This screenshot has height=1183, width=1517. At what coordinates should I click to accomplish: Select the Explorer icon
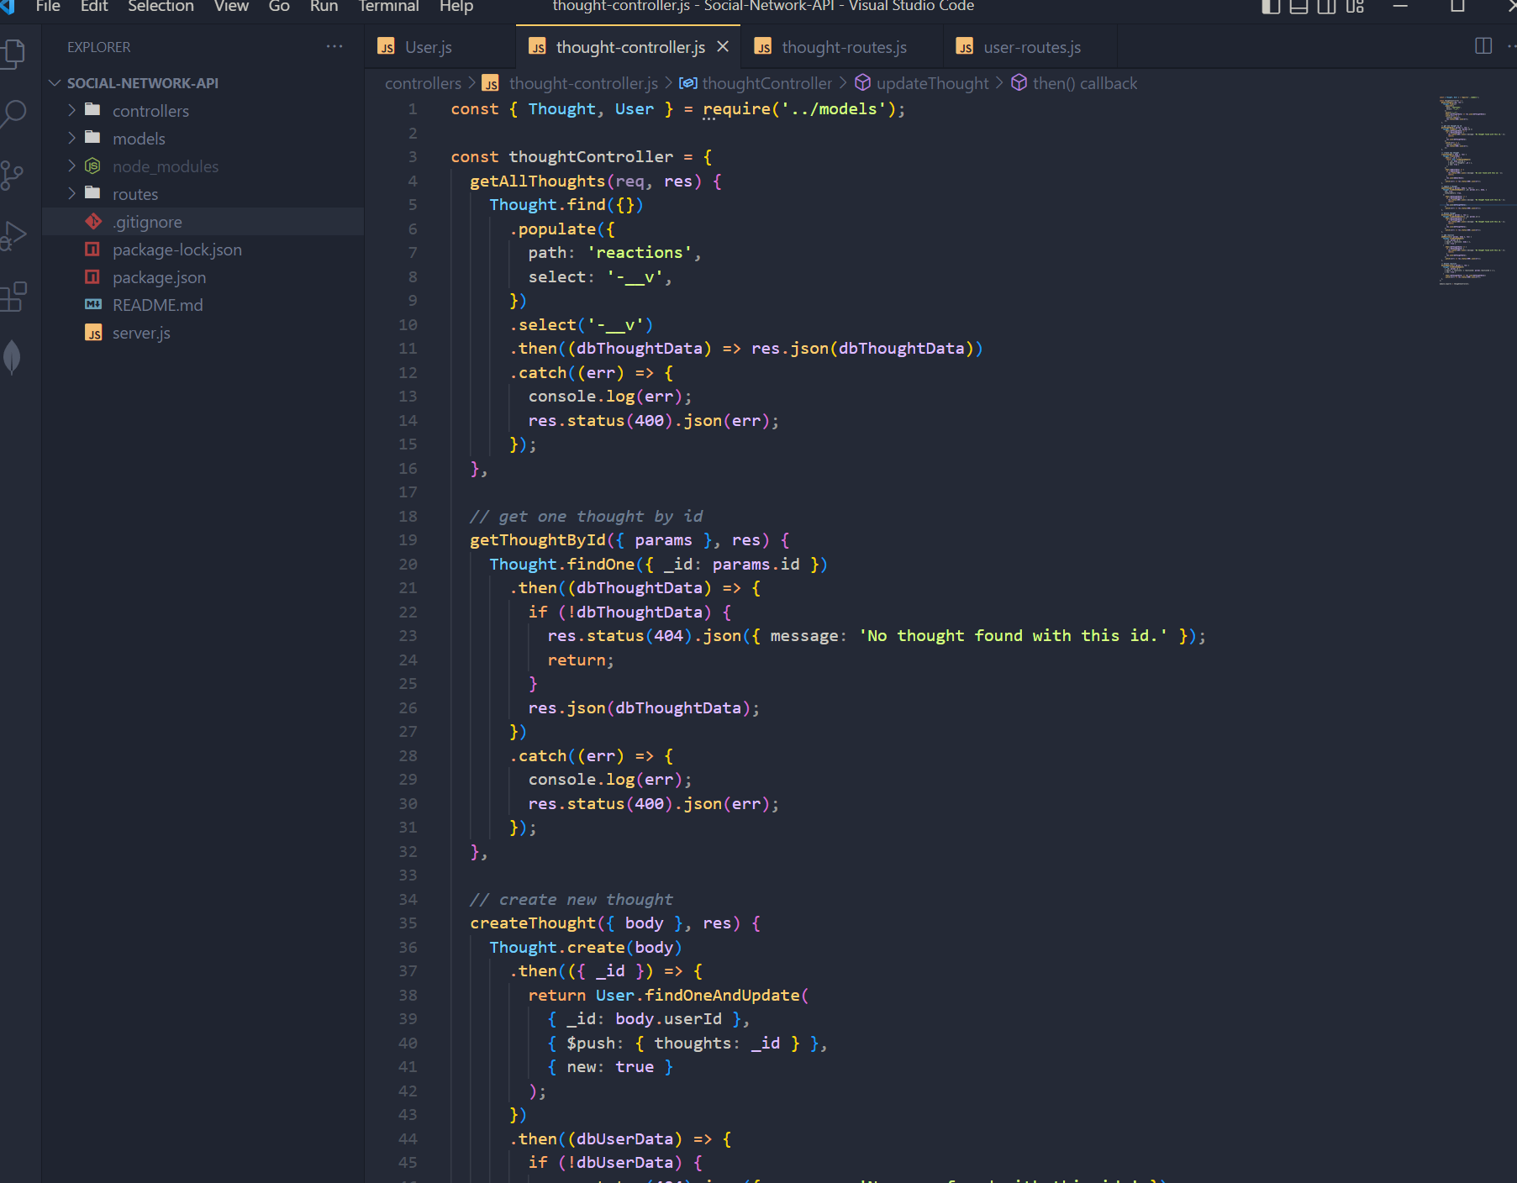tap(15, 52)
